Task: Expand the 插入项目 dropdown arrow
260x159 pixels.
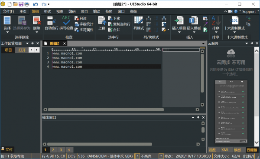Action: pos(179,32)
